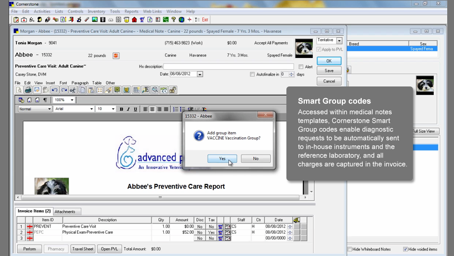Image resolution: width=454 pixels, height=256 pixels.
Task: Click the Travel Sheet button
Action: 83,249
